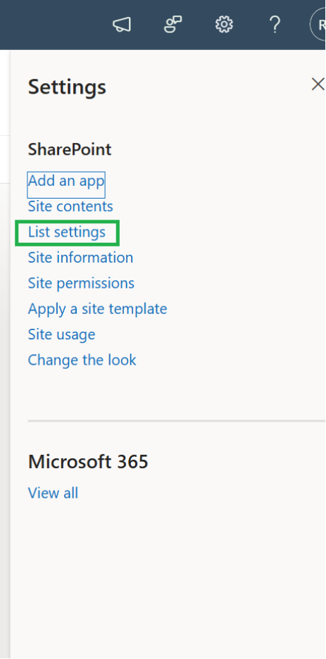This screenshot has width=326, height=659.
Task: Open Site permissions
Action: coord(81,284)
